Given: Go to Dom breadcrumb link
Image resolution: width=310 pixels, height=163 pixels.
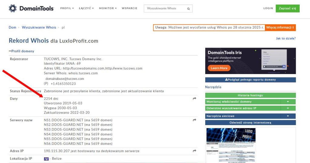Looking at the screenshot, I should point(12,27).
